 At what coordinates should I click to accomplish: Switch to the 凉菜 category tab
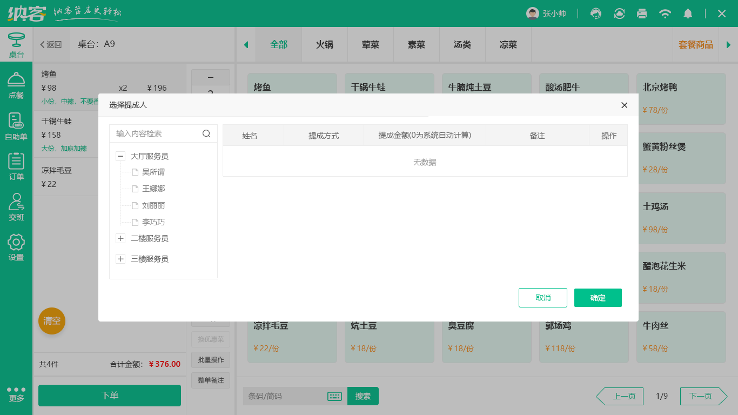508,44
